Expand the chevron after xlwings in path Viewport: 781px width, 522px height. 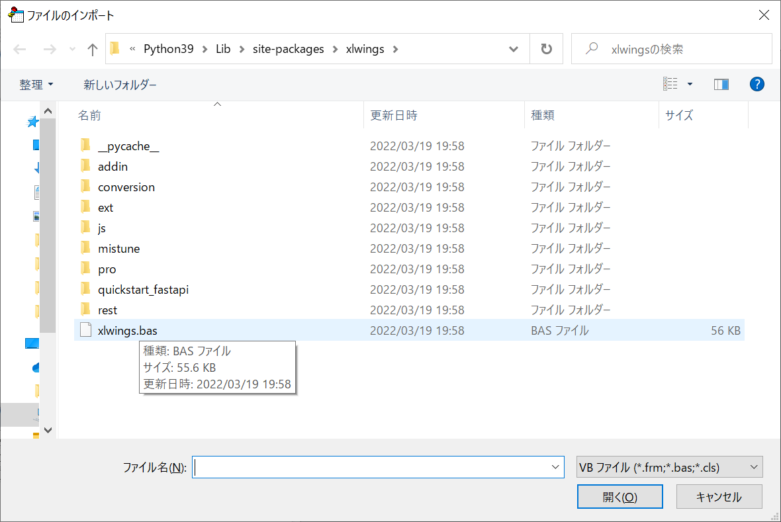click(x=396, y=50)
